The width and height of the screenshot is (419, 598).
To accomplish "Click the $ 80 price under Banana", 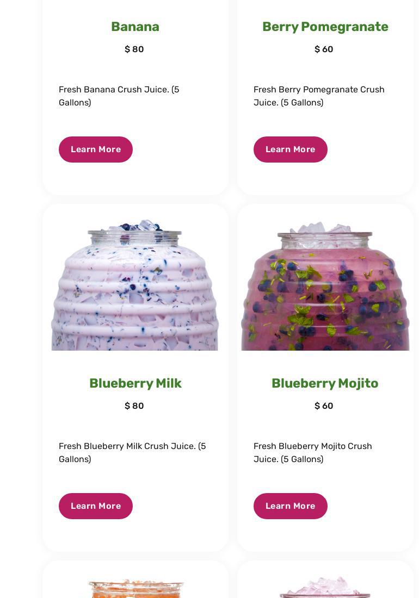I will pyautogui.click(x=134, y=49).
